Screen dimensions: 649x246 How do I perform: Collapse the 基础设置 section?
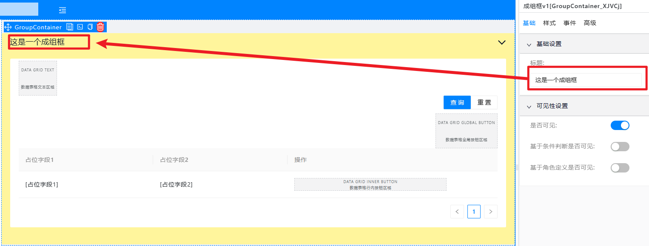[x=529, y=44]
